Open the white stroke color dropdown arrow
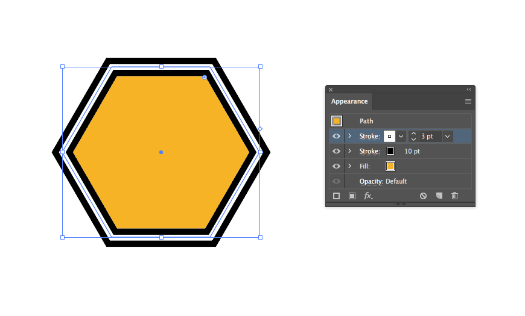Viewport: 525px width, 316px height. click(x=401, y=136)
